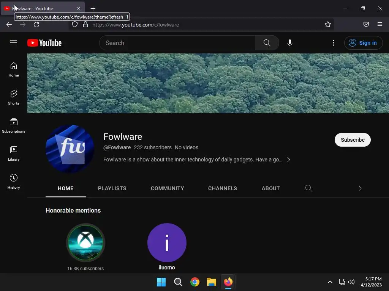Open File Explorer from taskbar
Viewport: 389px width, 291px height.
point(212,282)
